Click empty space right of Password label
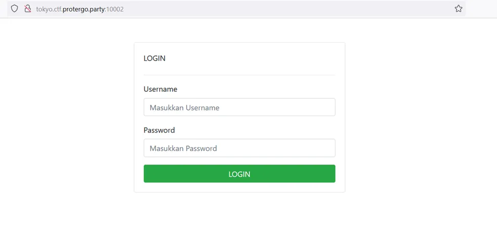 pyautogui.click(x=255, y=130)
